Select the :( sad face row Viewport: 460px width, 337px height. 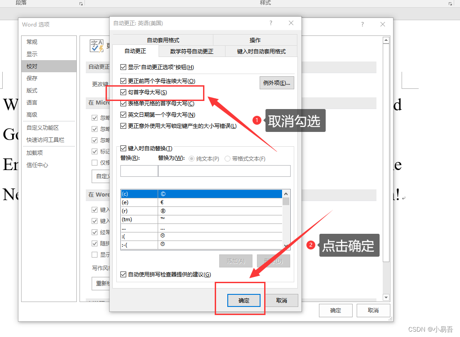202,236
